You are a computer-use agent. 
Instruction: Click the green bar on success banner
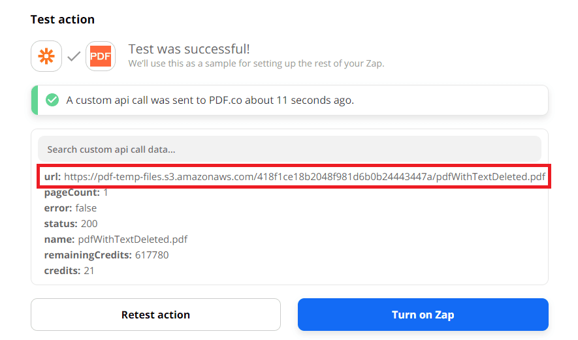click(34, 100)
